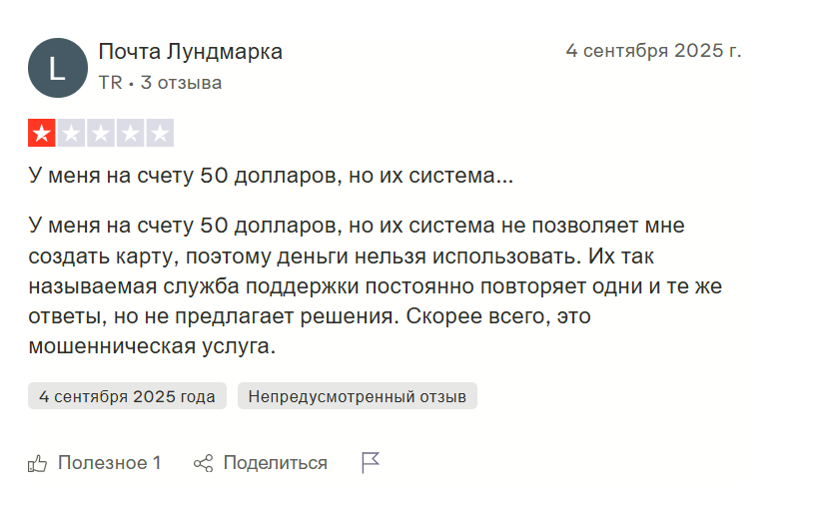The width and height of the screenshot is (813, 511).
Task: Click the review body line "мошенническая услуга"
Action: click(x=151, y=348)
